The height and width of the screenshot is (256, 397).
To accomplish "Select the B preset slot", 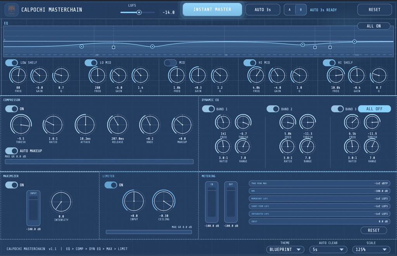I will click(301, 10).
